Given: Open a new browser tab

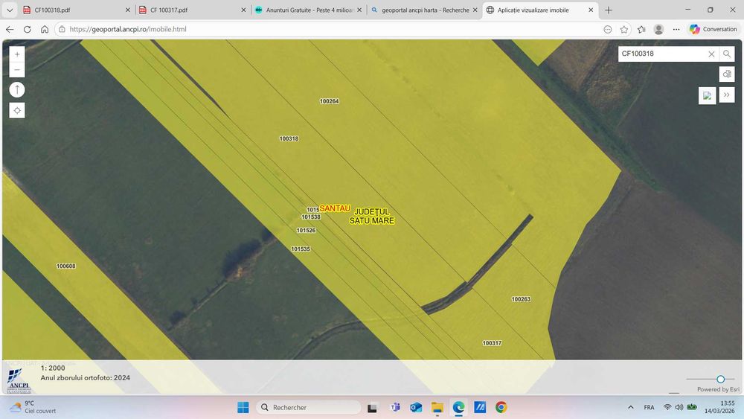Looking at the screenshot, I should pyautogui.click(x=609, y=10).
